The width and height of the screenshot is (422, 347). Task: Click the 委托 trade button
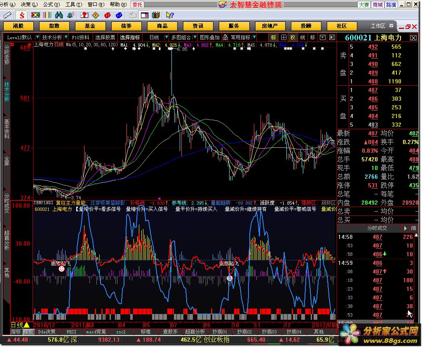click(137, 5)
